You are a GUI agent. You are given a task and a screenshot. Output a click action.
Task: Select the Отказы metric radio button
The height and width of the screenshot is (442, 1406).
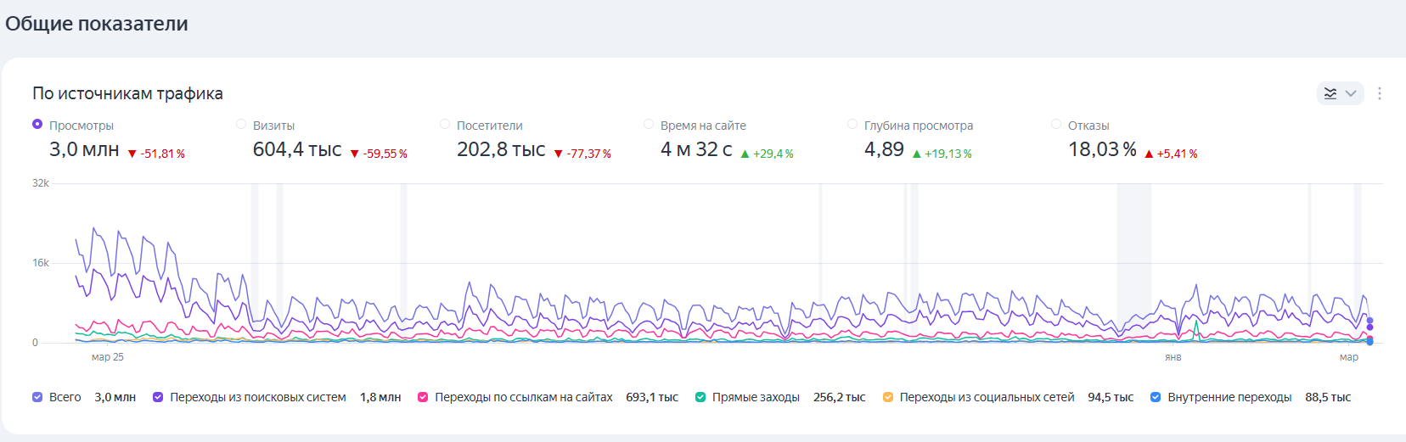tap(1056, 124)
